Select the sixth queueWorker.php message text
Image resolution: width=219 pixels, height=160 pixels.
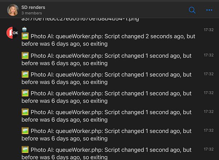[x=107, y=135]
